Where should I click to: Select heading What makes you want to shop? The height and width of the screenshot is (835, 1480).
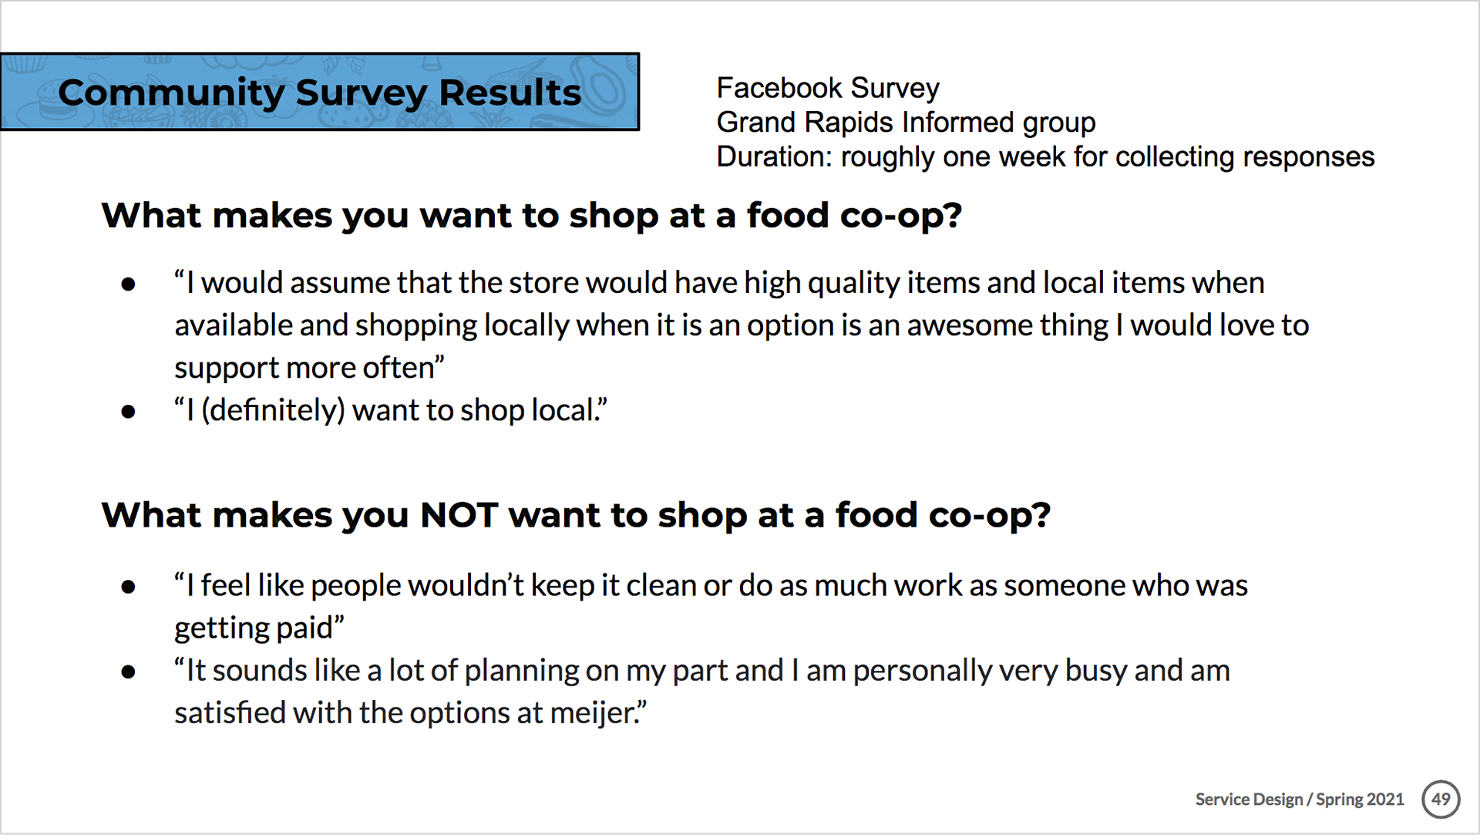(532, 215)
